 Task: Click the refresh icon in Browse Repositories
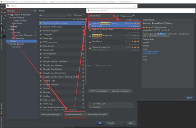pos(118,16)
